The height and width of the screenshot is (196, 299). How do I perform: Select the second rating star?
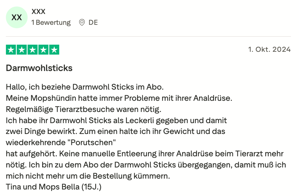[22, 50]
